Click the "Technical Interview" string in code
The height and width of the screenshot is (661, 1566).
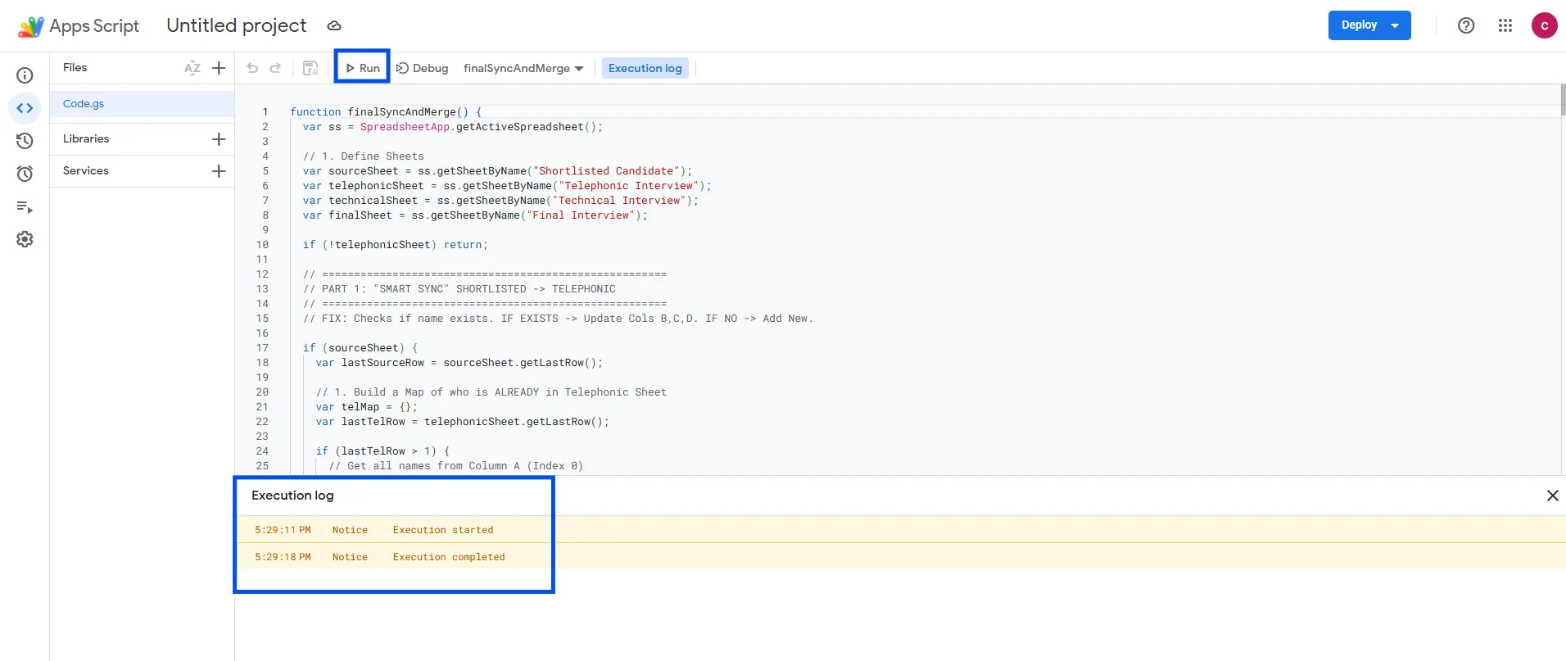point(619,201)
